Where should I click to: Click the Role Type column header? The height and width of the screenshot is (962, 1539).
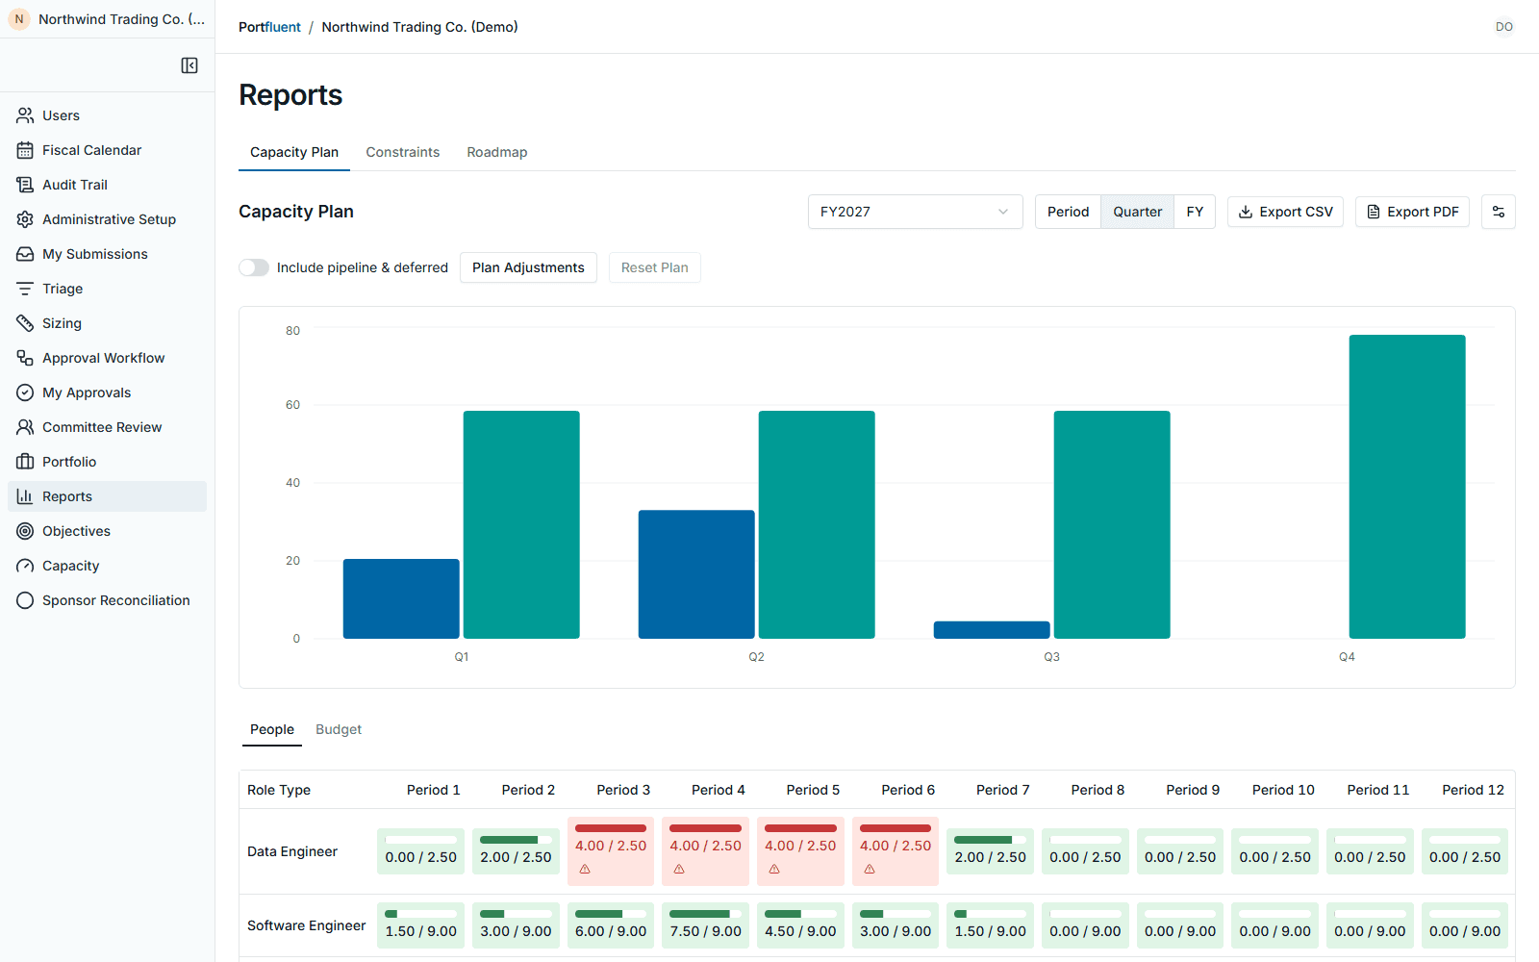pyautogui.click(x=279, y=790)
